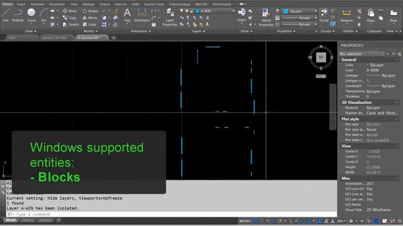Click the customization menu in status bar

tap(400, 221)
